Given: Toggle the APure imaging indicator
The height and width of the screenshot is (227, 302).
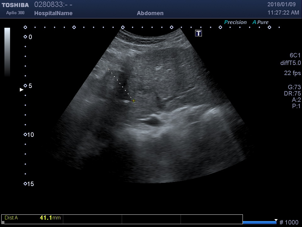Looking at the screenshot, I should pos(260,22).
